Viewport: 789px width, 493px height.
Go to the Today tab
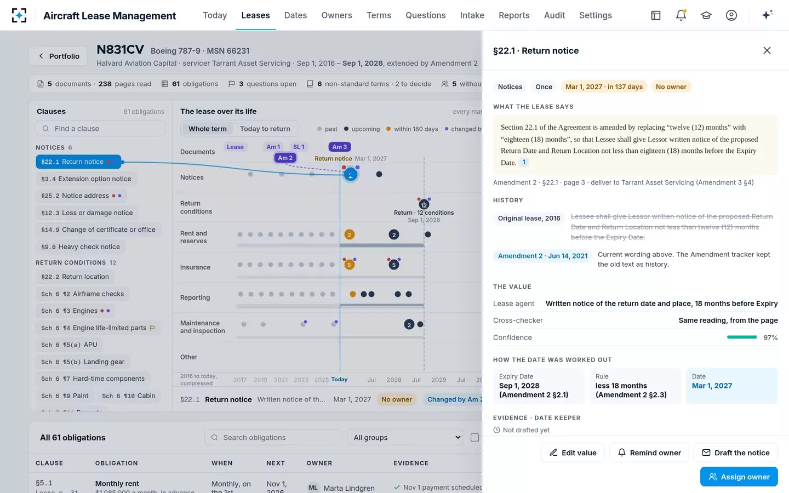215,15
